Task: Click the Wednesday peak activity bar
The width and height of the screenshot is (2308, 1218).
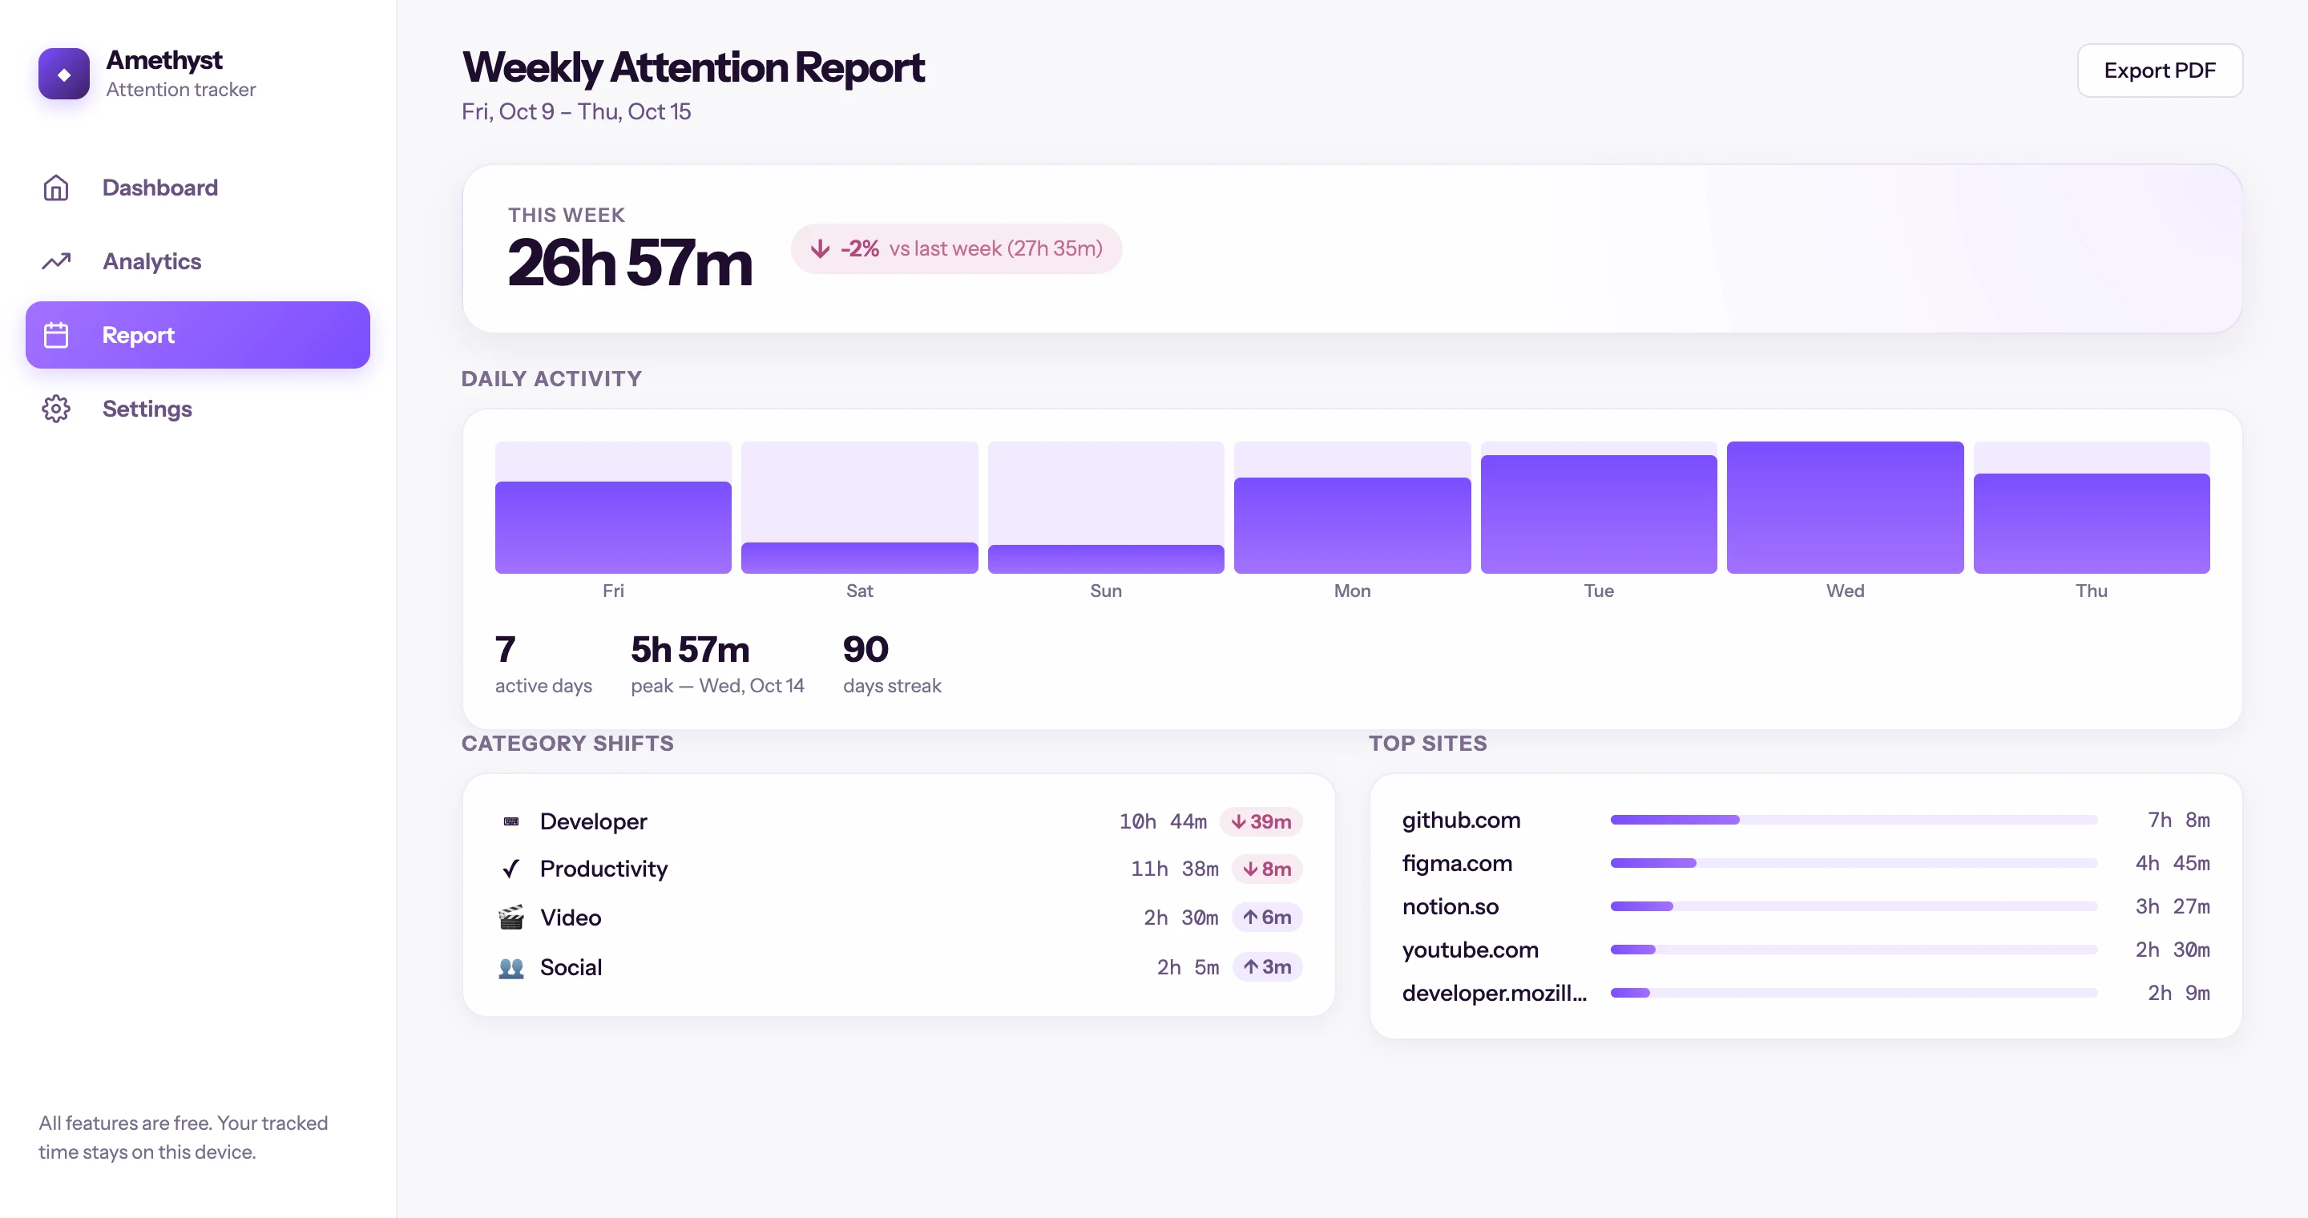Action: tap(1845, 507)
